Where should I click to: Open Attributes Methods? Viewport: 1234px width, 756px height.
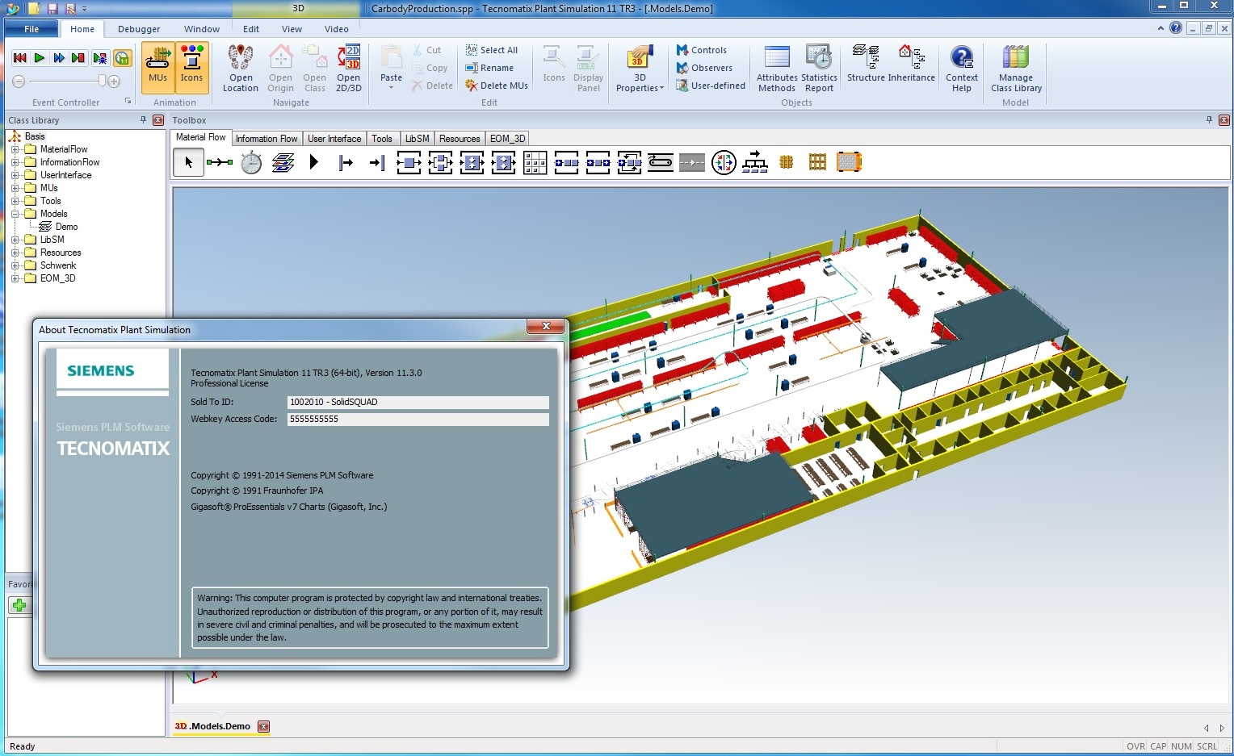[777, 68]
